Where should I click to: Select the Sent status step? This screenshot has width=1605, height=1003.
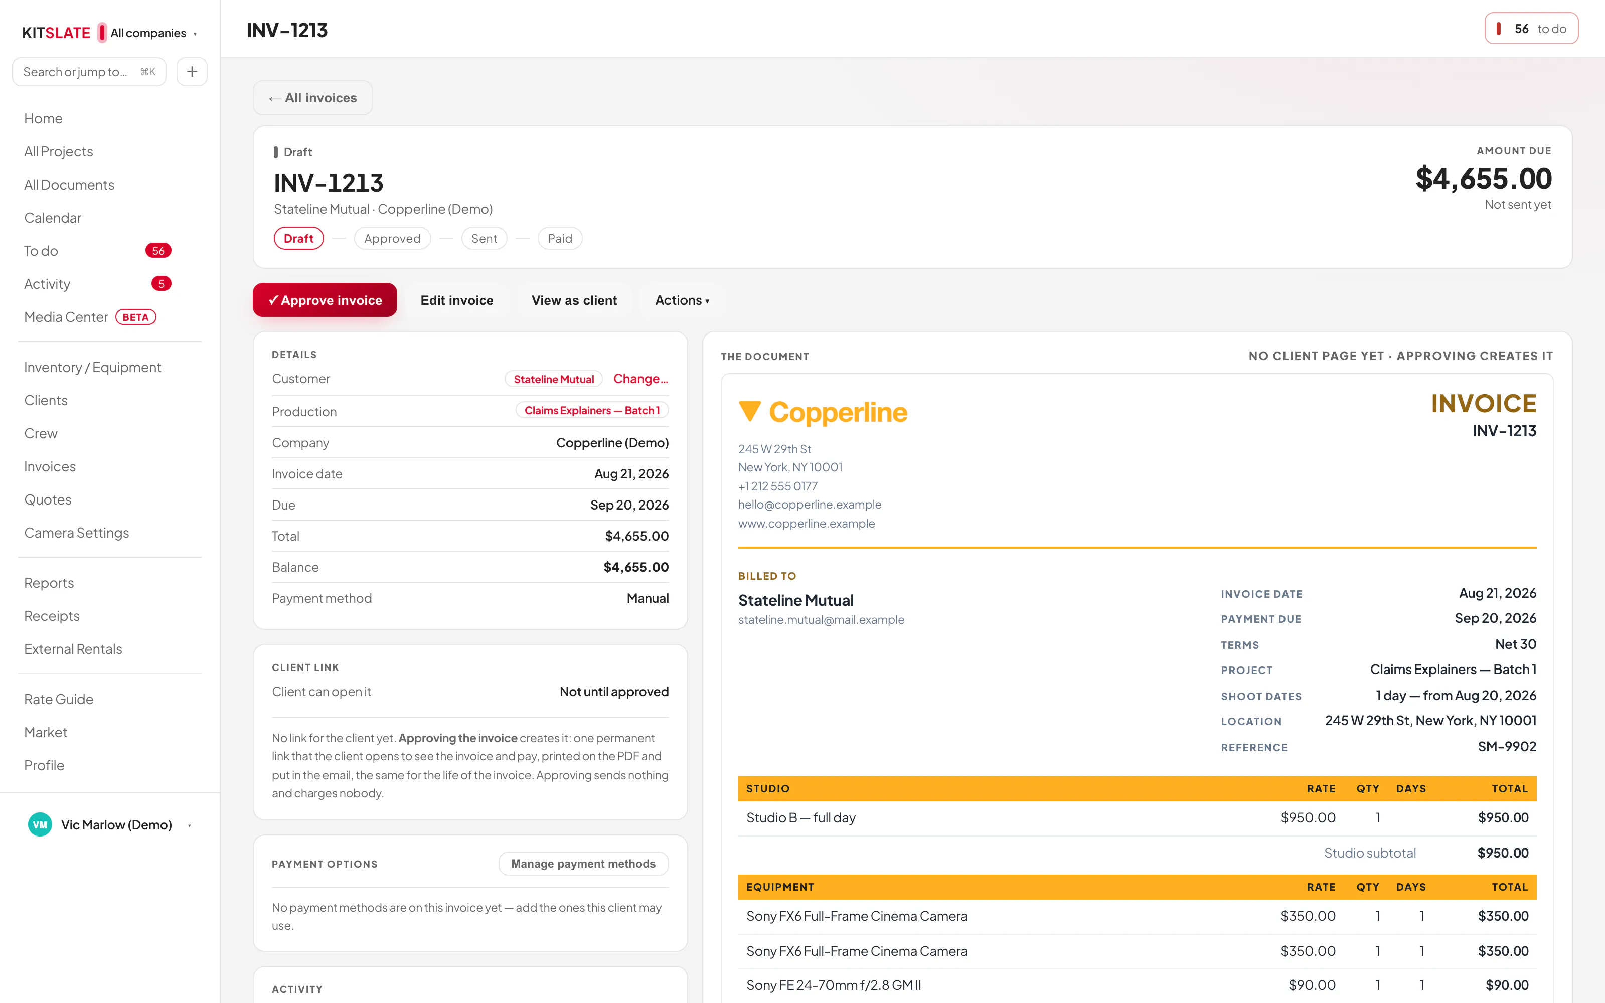[484, 239]
